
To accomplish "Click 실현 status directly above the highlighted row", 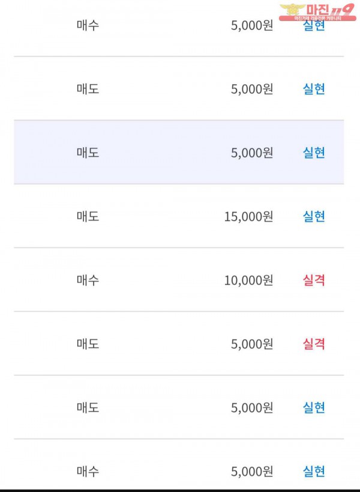I will (x=314, y=89).
